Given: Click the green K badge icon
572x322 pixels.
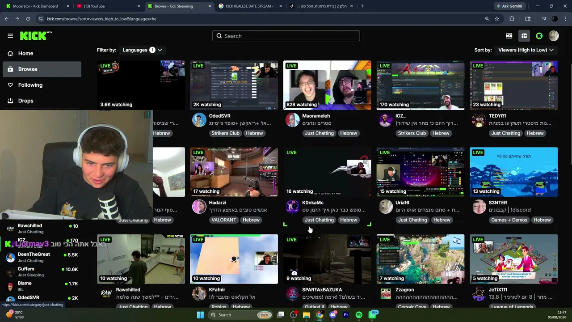Looking at the screenshot, I should [539, 36].
